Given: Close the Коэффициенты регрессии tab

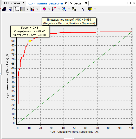Looking at the screenshot, I should 66,3.
